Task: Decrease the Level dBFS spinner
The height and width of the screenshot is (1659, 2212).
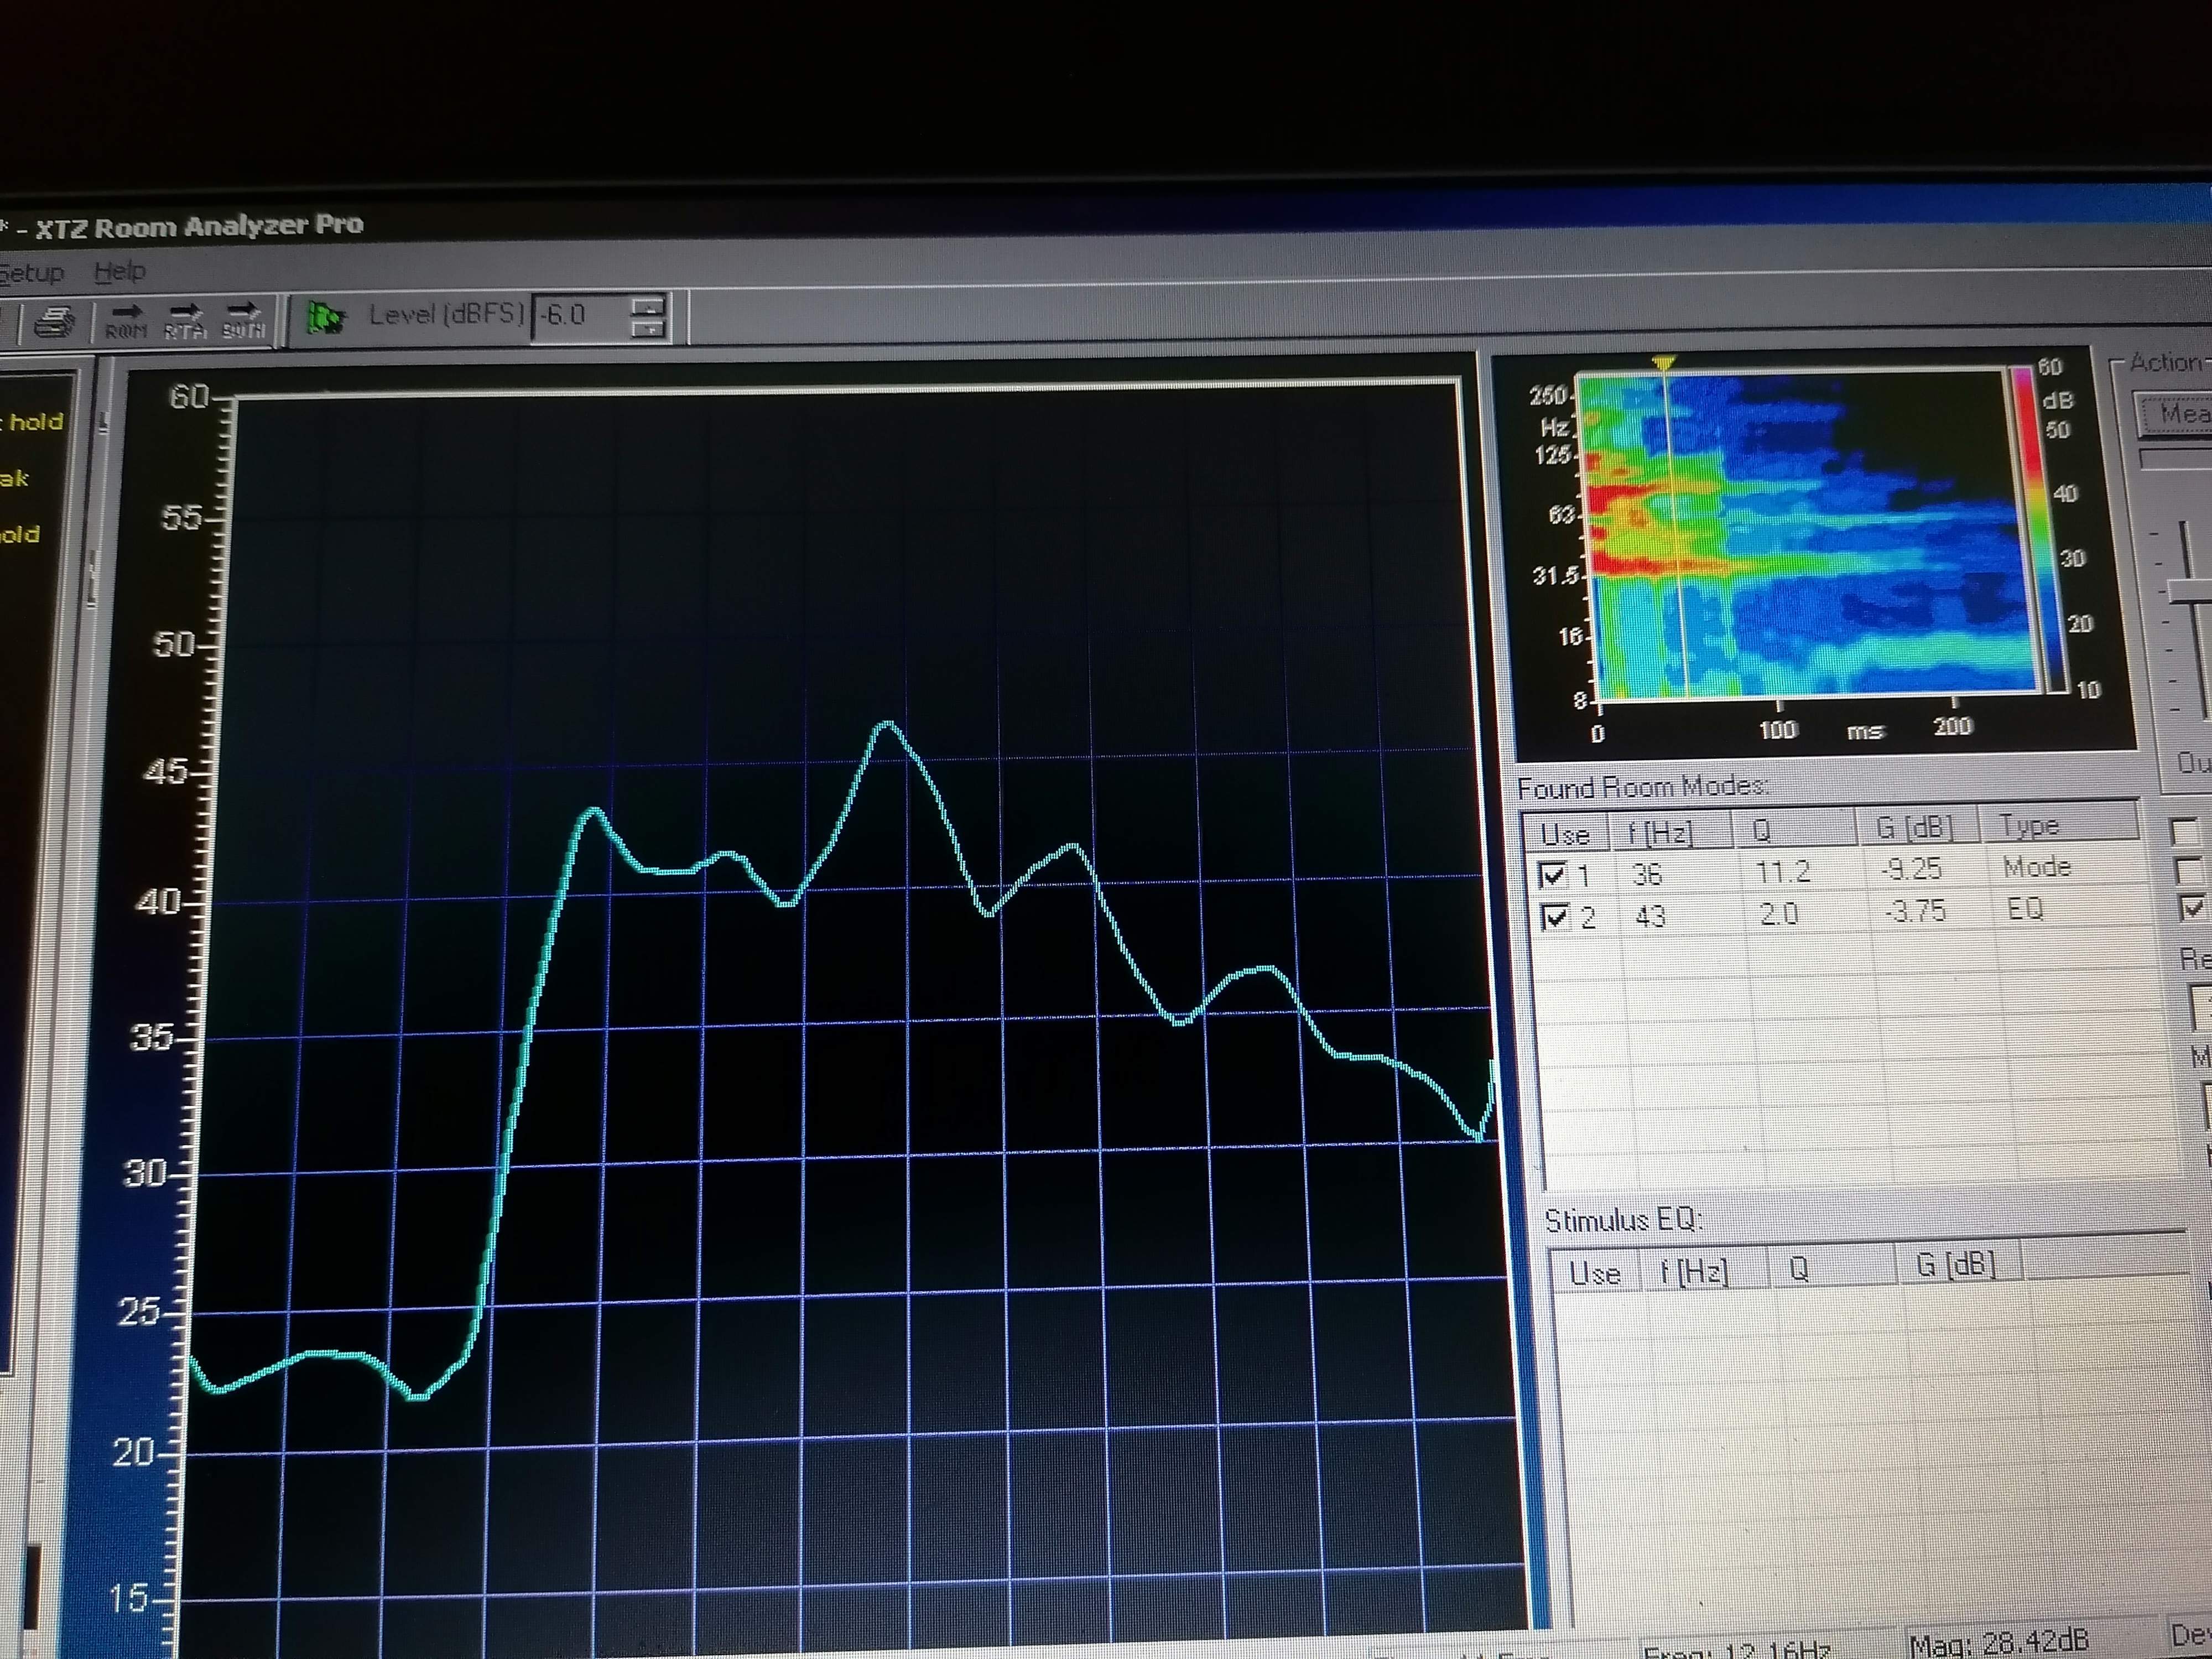Action: [649, 328]
